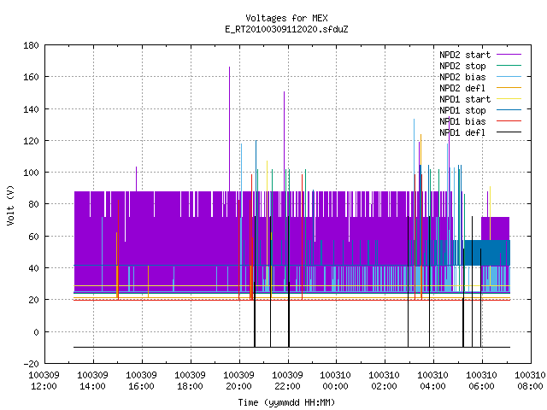
Task: Click the 100309 20:00 x-axis tick label
Action: [238, 381]
